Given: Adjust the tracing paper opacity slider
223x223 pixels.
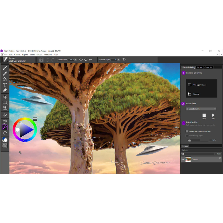Looking at the screenshot, I should point(200,140).
